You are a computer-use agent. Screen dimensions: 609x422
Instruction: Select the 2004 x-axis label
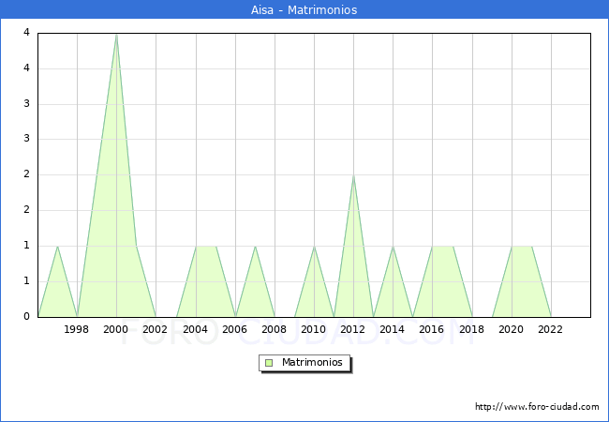tap(196, 329)
